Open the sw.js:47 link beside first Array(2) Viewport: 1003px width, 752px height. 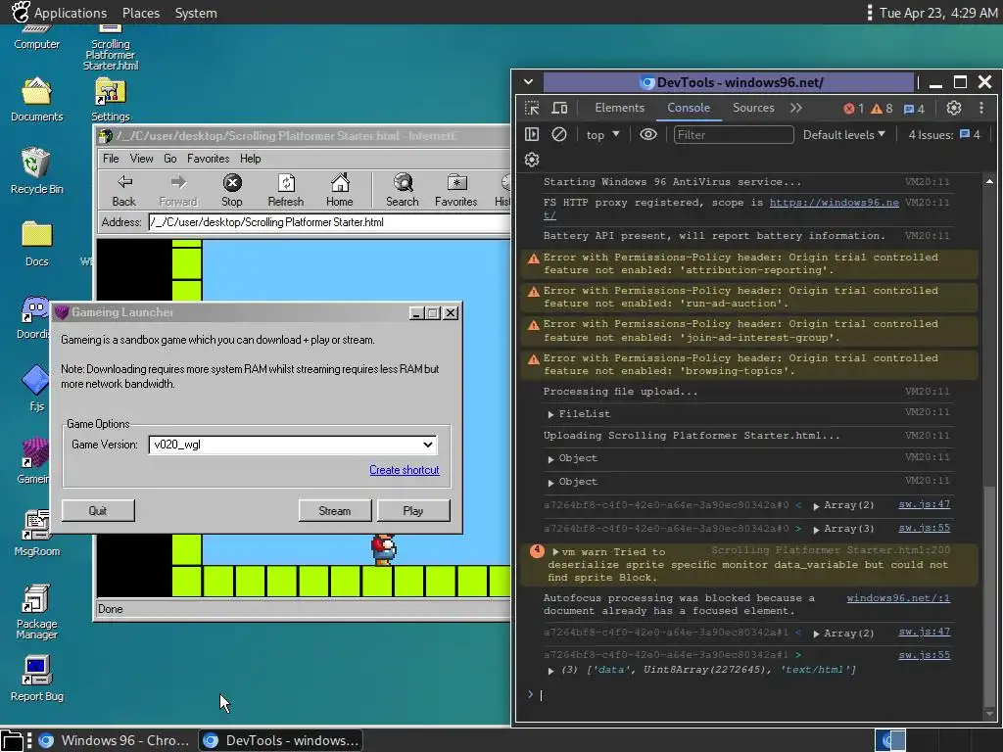[x=925, y=504]
